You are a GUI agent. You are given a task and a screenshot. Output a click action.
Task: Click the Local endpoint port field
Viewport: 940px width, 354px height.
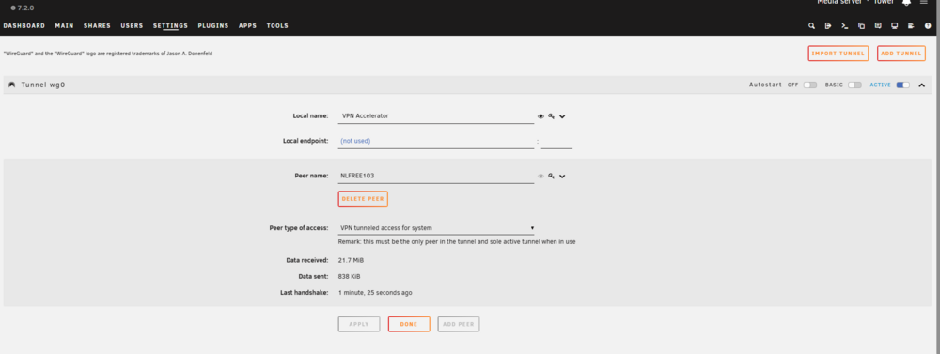[556, 142]
